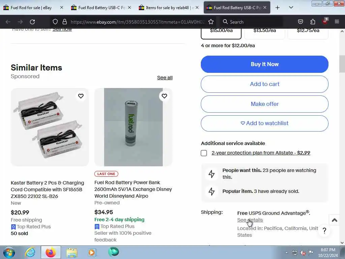The height and width of the screenshot is (259, 345).
Task: List all tabs dropdown arrow
Action: 291,7
